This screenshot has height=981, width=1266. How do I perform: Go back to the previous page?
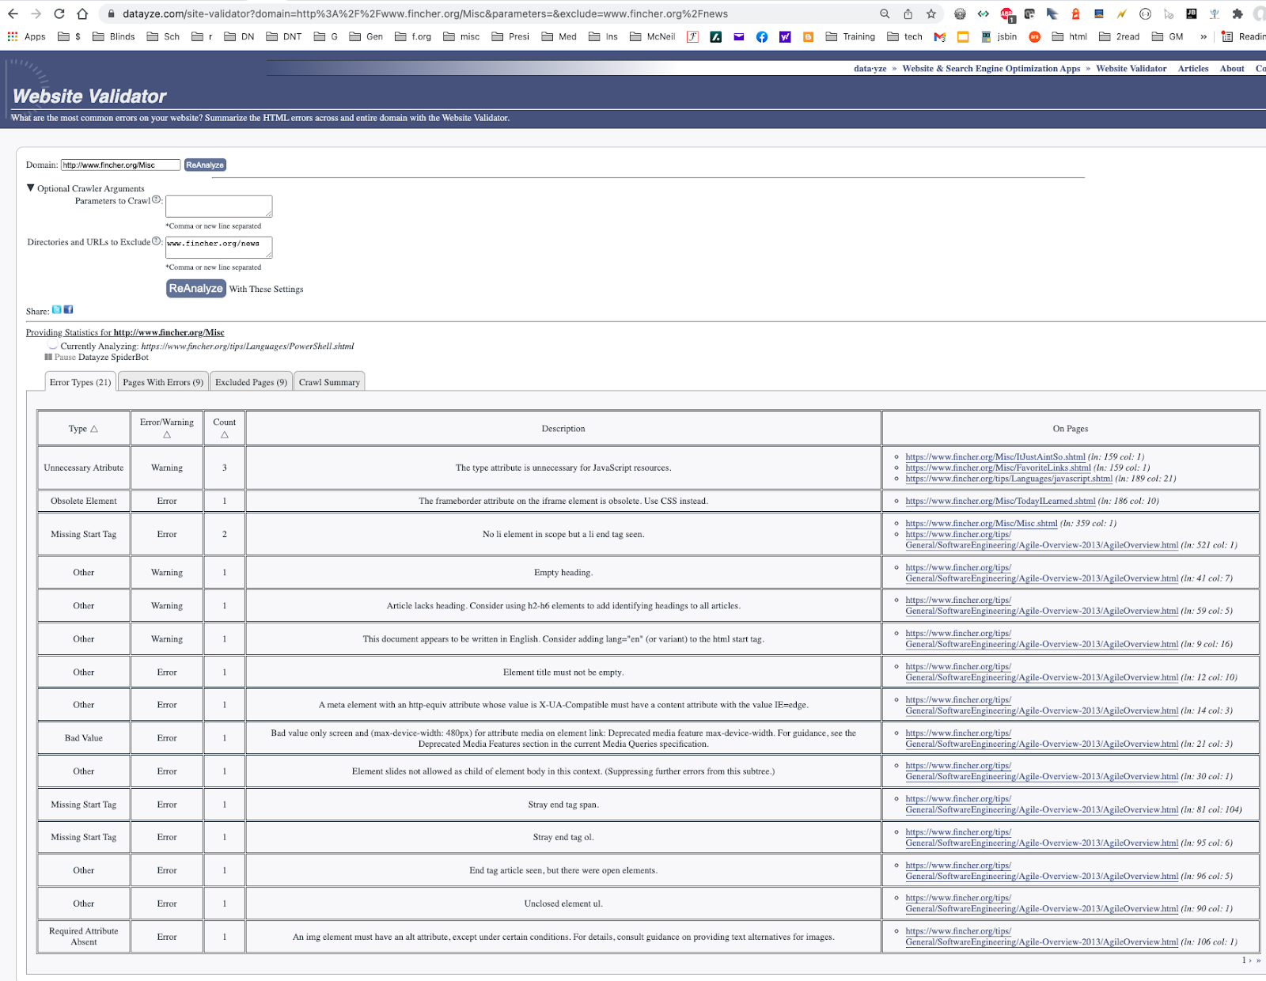coord(13,13)
